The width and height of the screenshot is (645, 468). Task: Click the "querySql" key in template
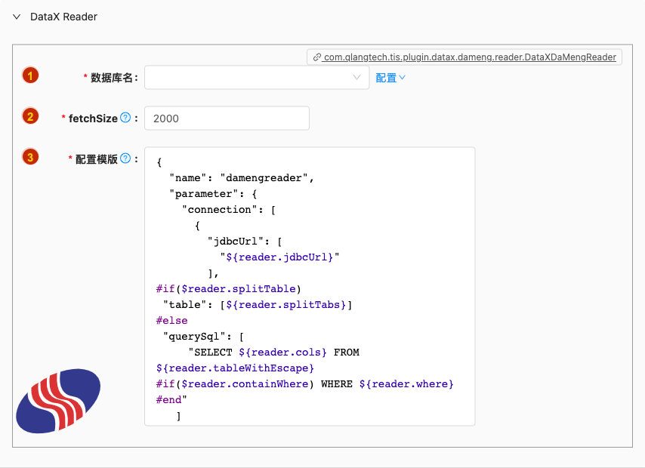[x=194, y=337]
